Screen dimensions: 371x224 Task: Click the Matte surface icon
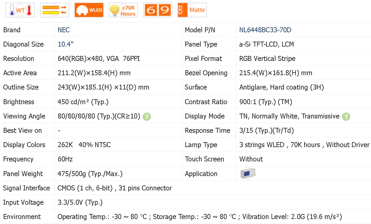click(192, 10)
